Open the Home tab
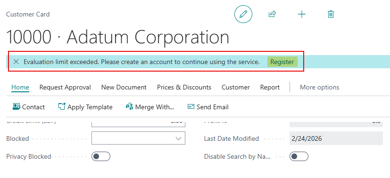Screen dimensions: 390x178 [x=20, y=88]
